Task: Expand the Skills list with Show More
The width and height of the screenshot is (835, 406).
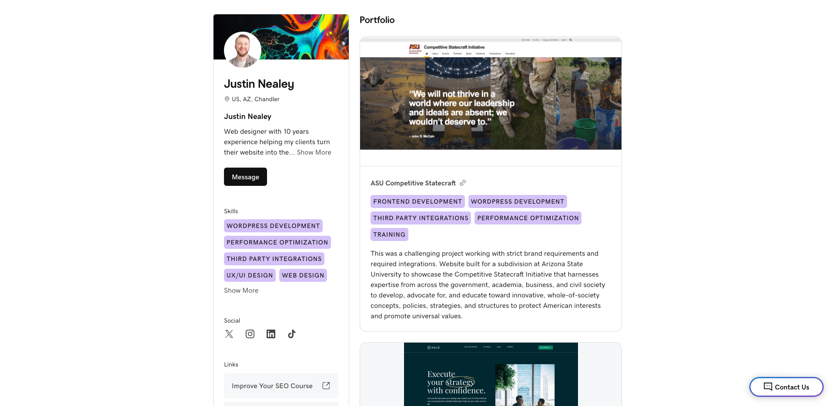Action: 241,290
